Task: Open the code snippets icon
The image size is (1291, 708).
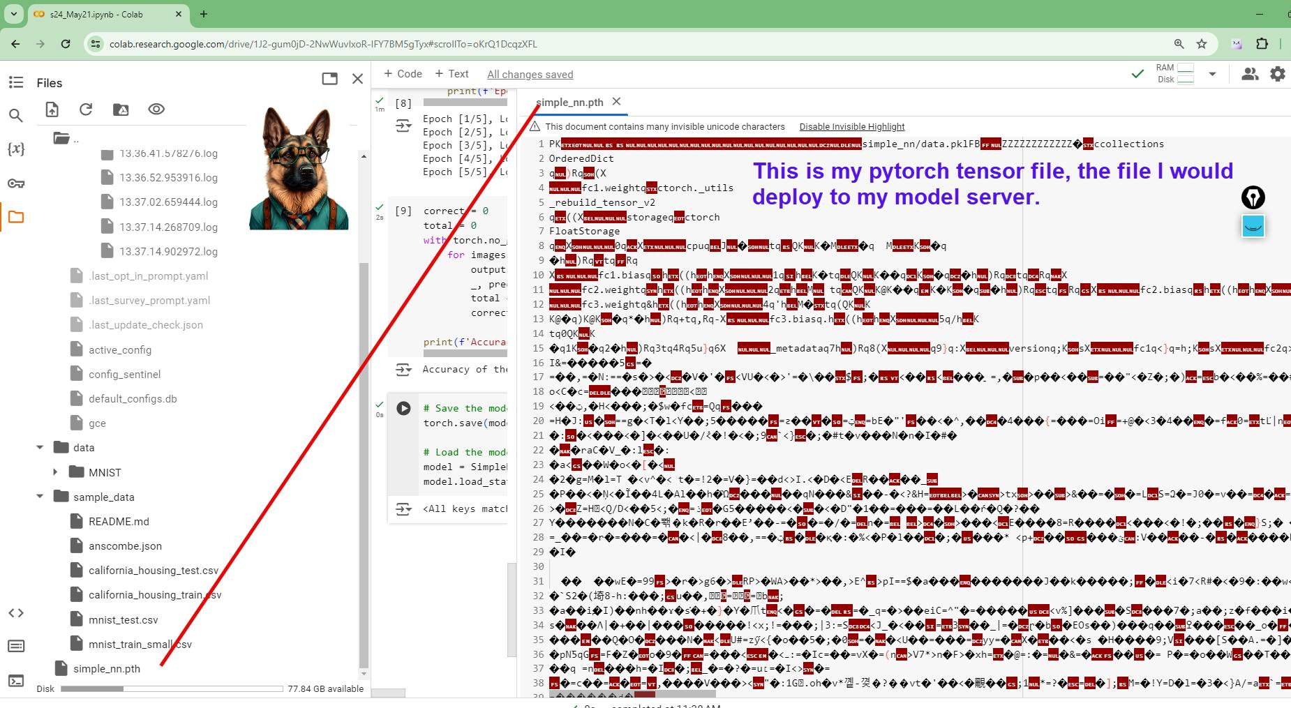Action: point(16,613)
